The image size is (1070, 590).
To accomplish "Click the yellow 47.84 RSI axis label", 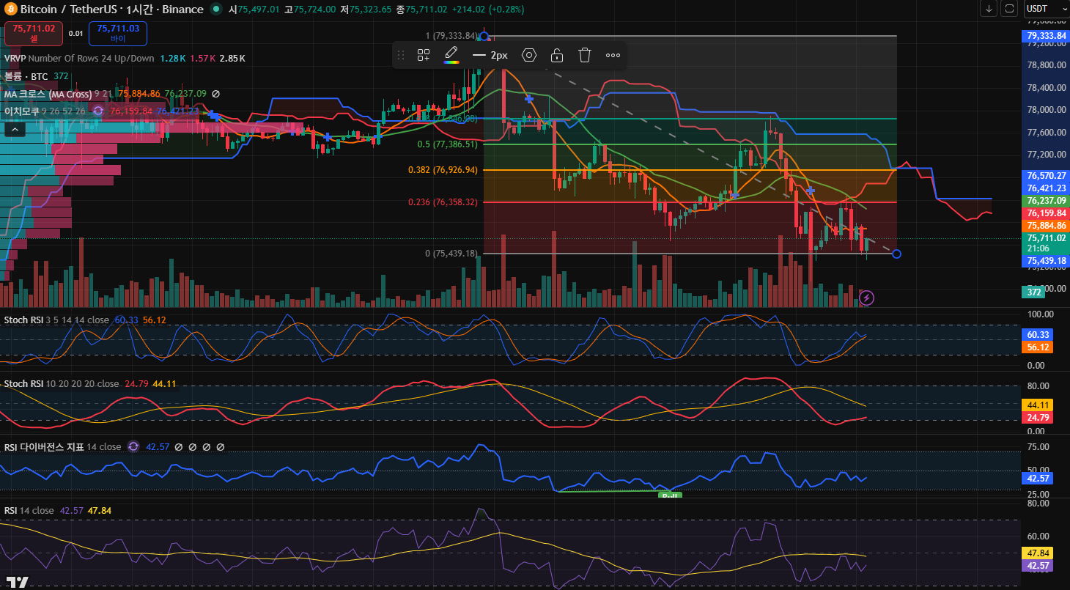I will tap(1037, 553).
